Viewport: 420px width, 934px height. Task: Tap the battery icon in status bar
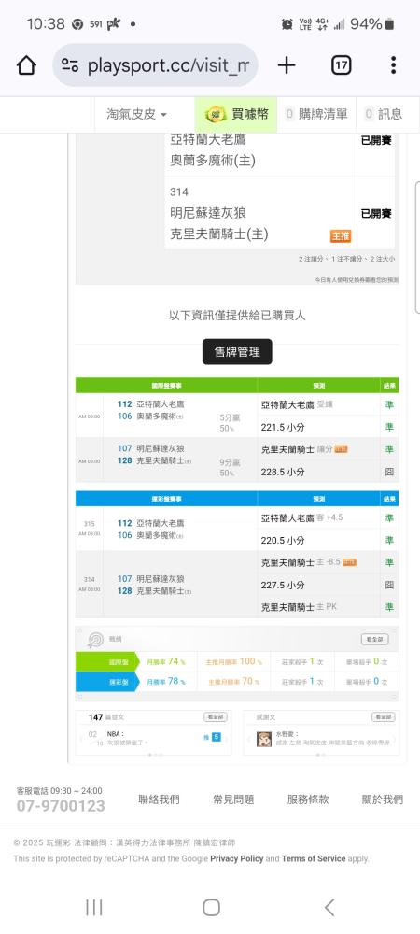[x=389, y=24]
